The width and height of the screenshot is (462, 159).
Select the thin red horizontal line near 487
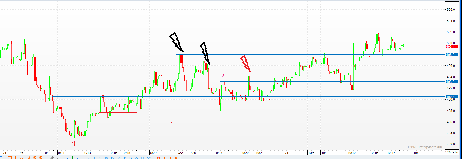[128, 117]
